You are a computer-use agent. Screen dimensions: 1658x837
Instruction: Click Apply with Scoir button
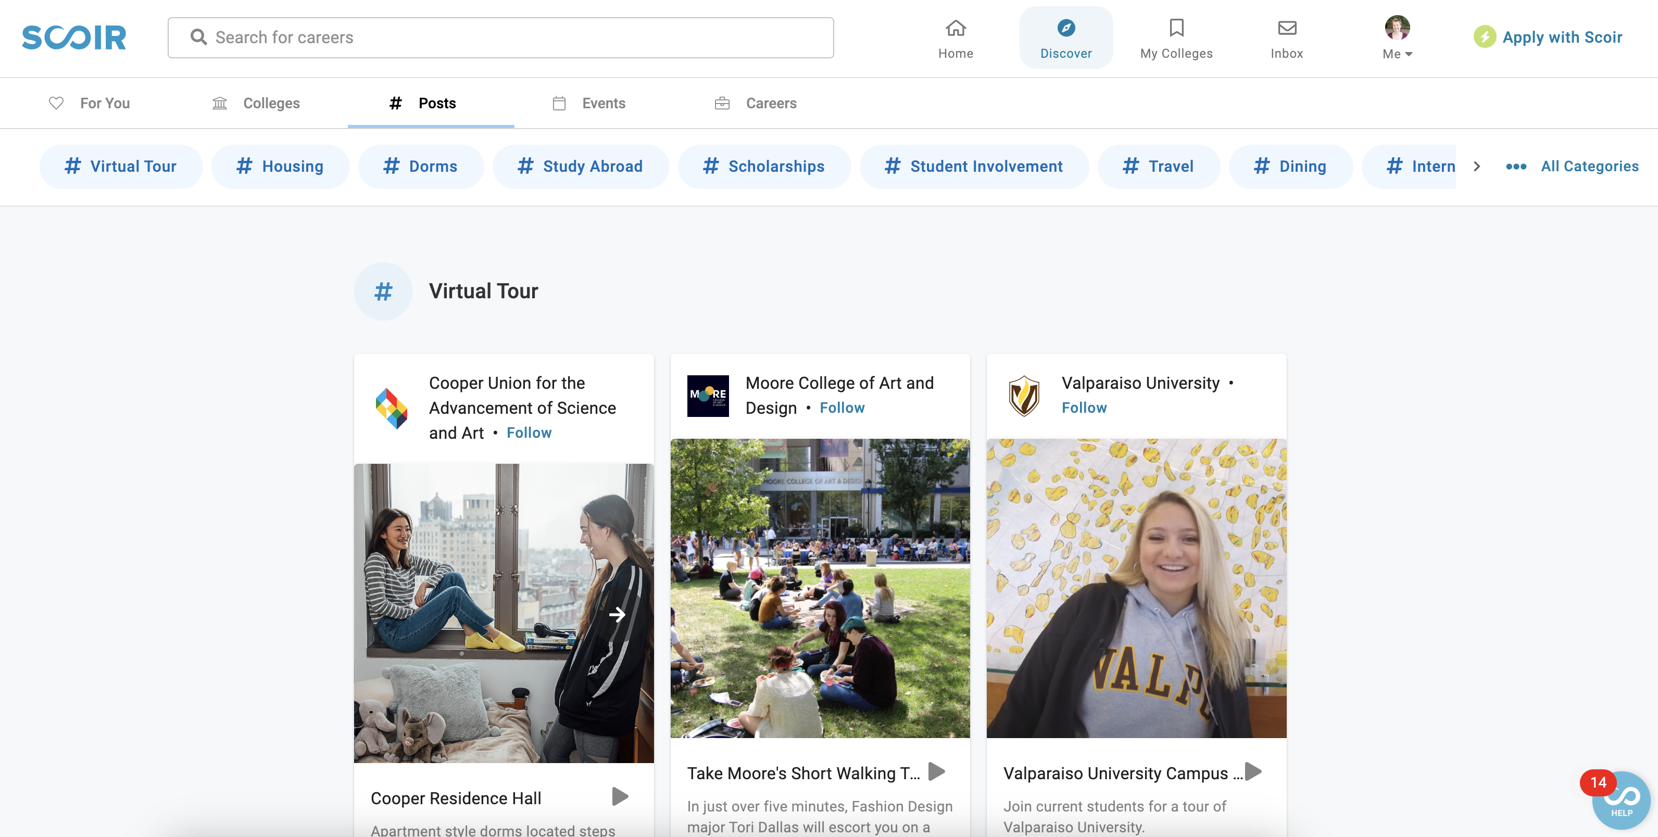[x=1548, y=37]
